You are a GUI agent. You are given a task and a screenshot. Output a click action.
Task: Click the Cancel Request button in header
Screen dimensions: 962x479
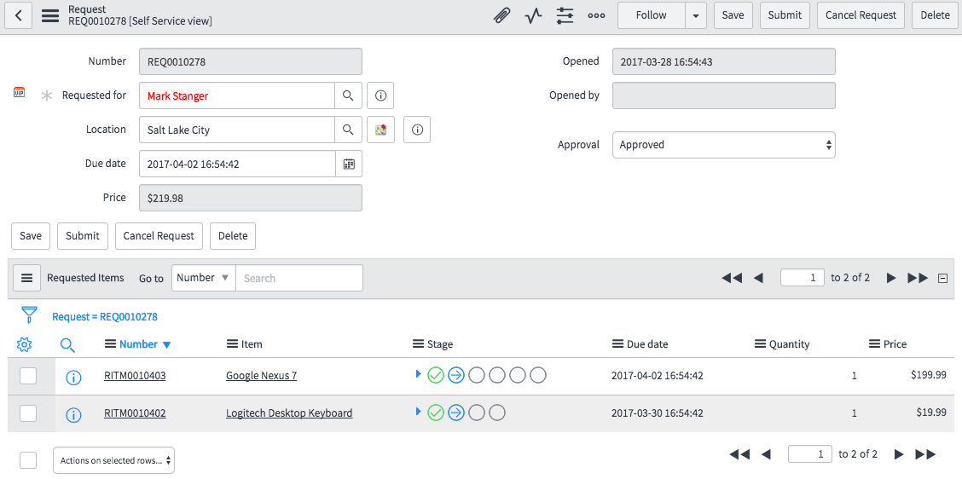(861, 15)
